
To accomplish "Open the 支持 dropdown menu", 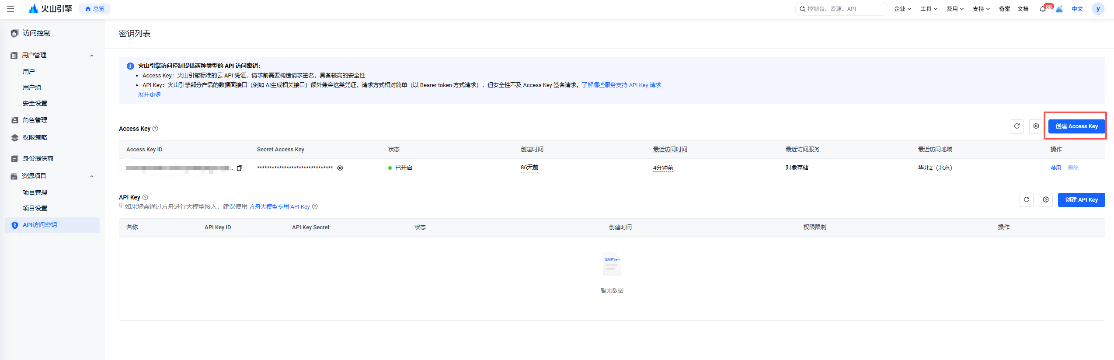I will pyautogui.click(x=981, y=9).
